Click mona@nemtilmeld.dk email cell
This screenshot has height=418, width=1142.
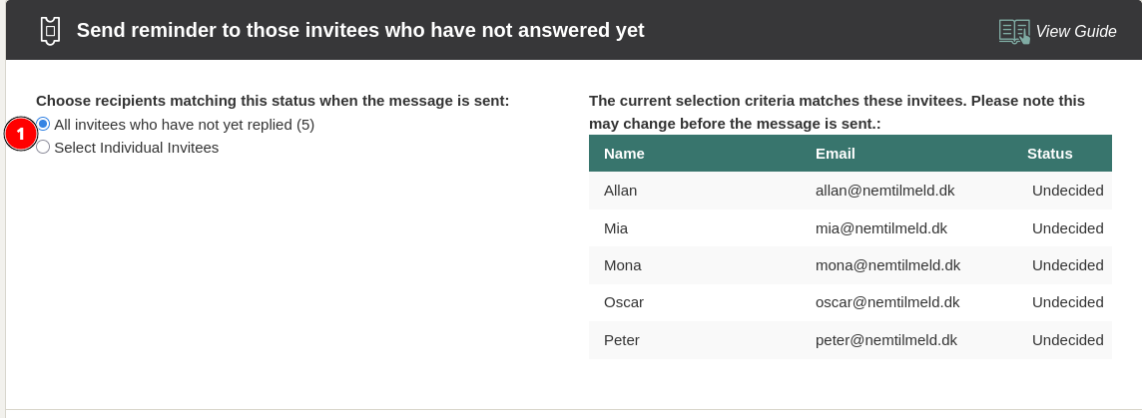click(x=887, y=265)
